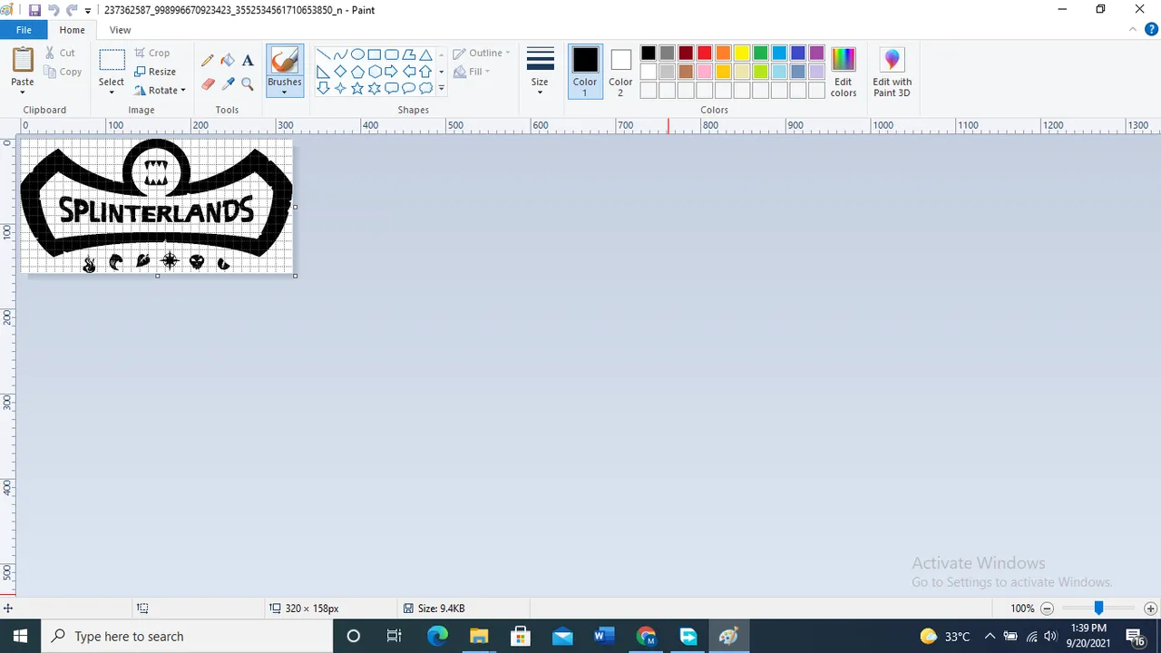Image resolution: width=1161 pixels, height=653 pixels.
Task: Activate Color 1 foreground swatch
Action: [x=585, y=71]
